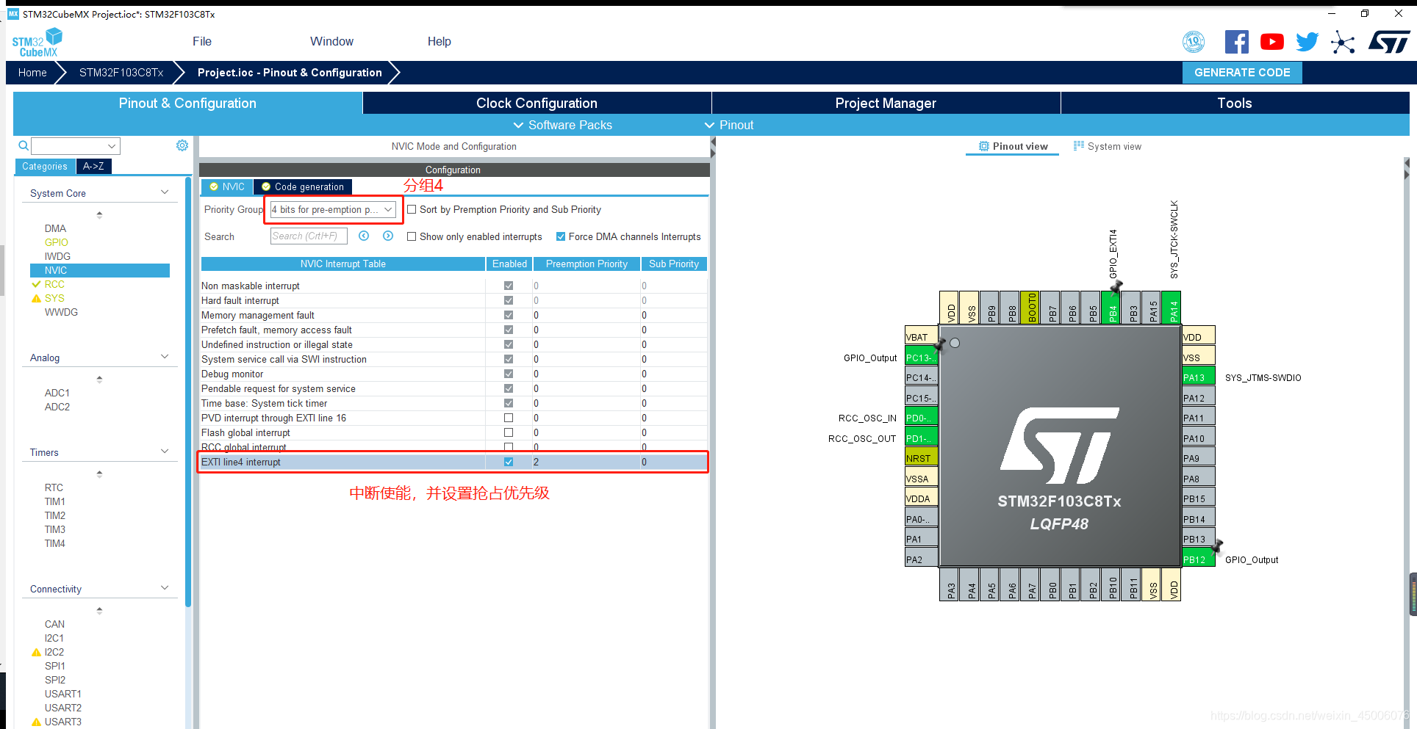Select TIM2 in Timers list
The width and height of the screenshot is (1417, 729).
54,515
